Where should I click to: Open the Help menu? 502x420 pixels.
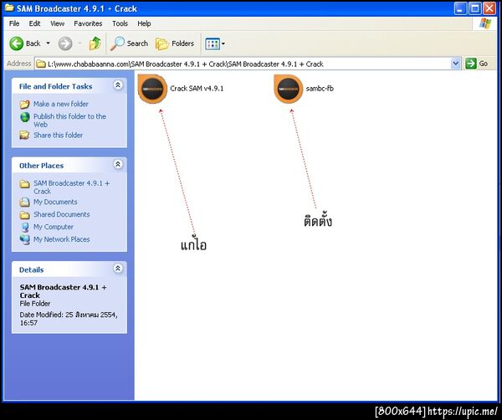click(144, 23)
